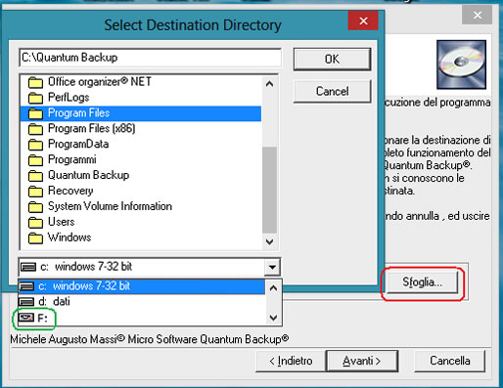The image size is (503, 388).
Task: Click the folder list scrollbar thumb
Action: (269, 190)
